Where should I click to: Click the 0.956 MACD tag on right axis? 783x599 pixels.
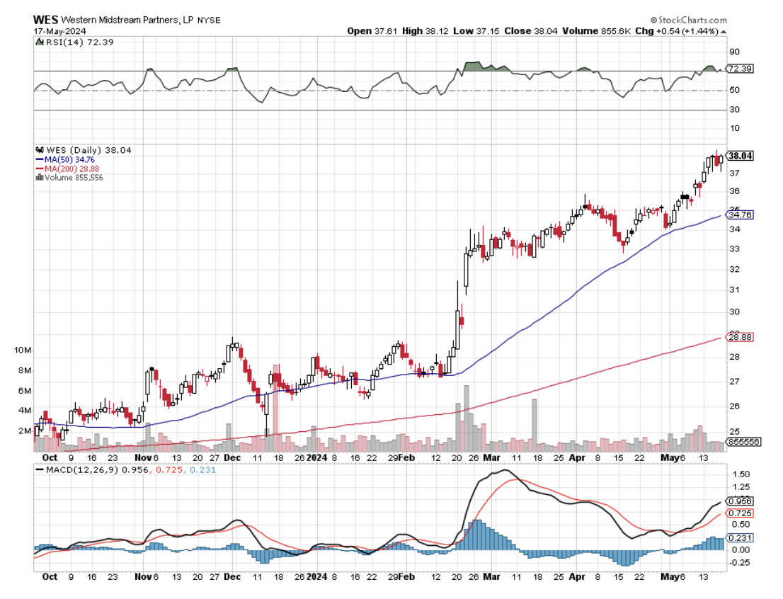[740, 501]
